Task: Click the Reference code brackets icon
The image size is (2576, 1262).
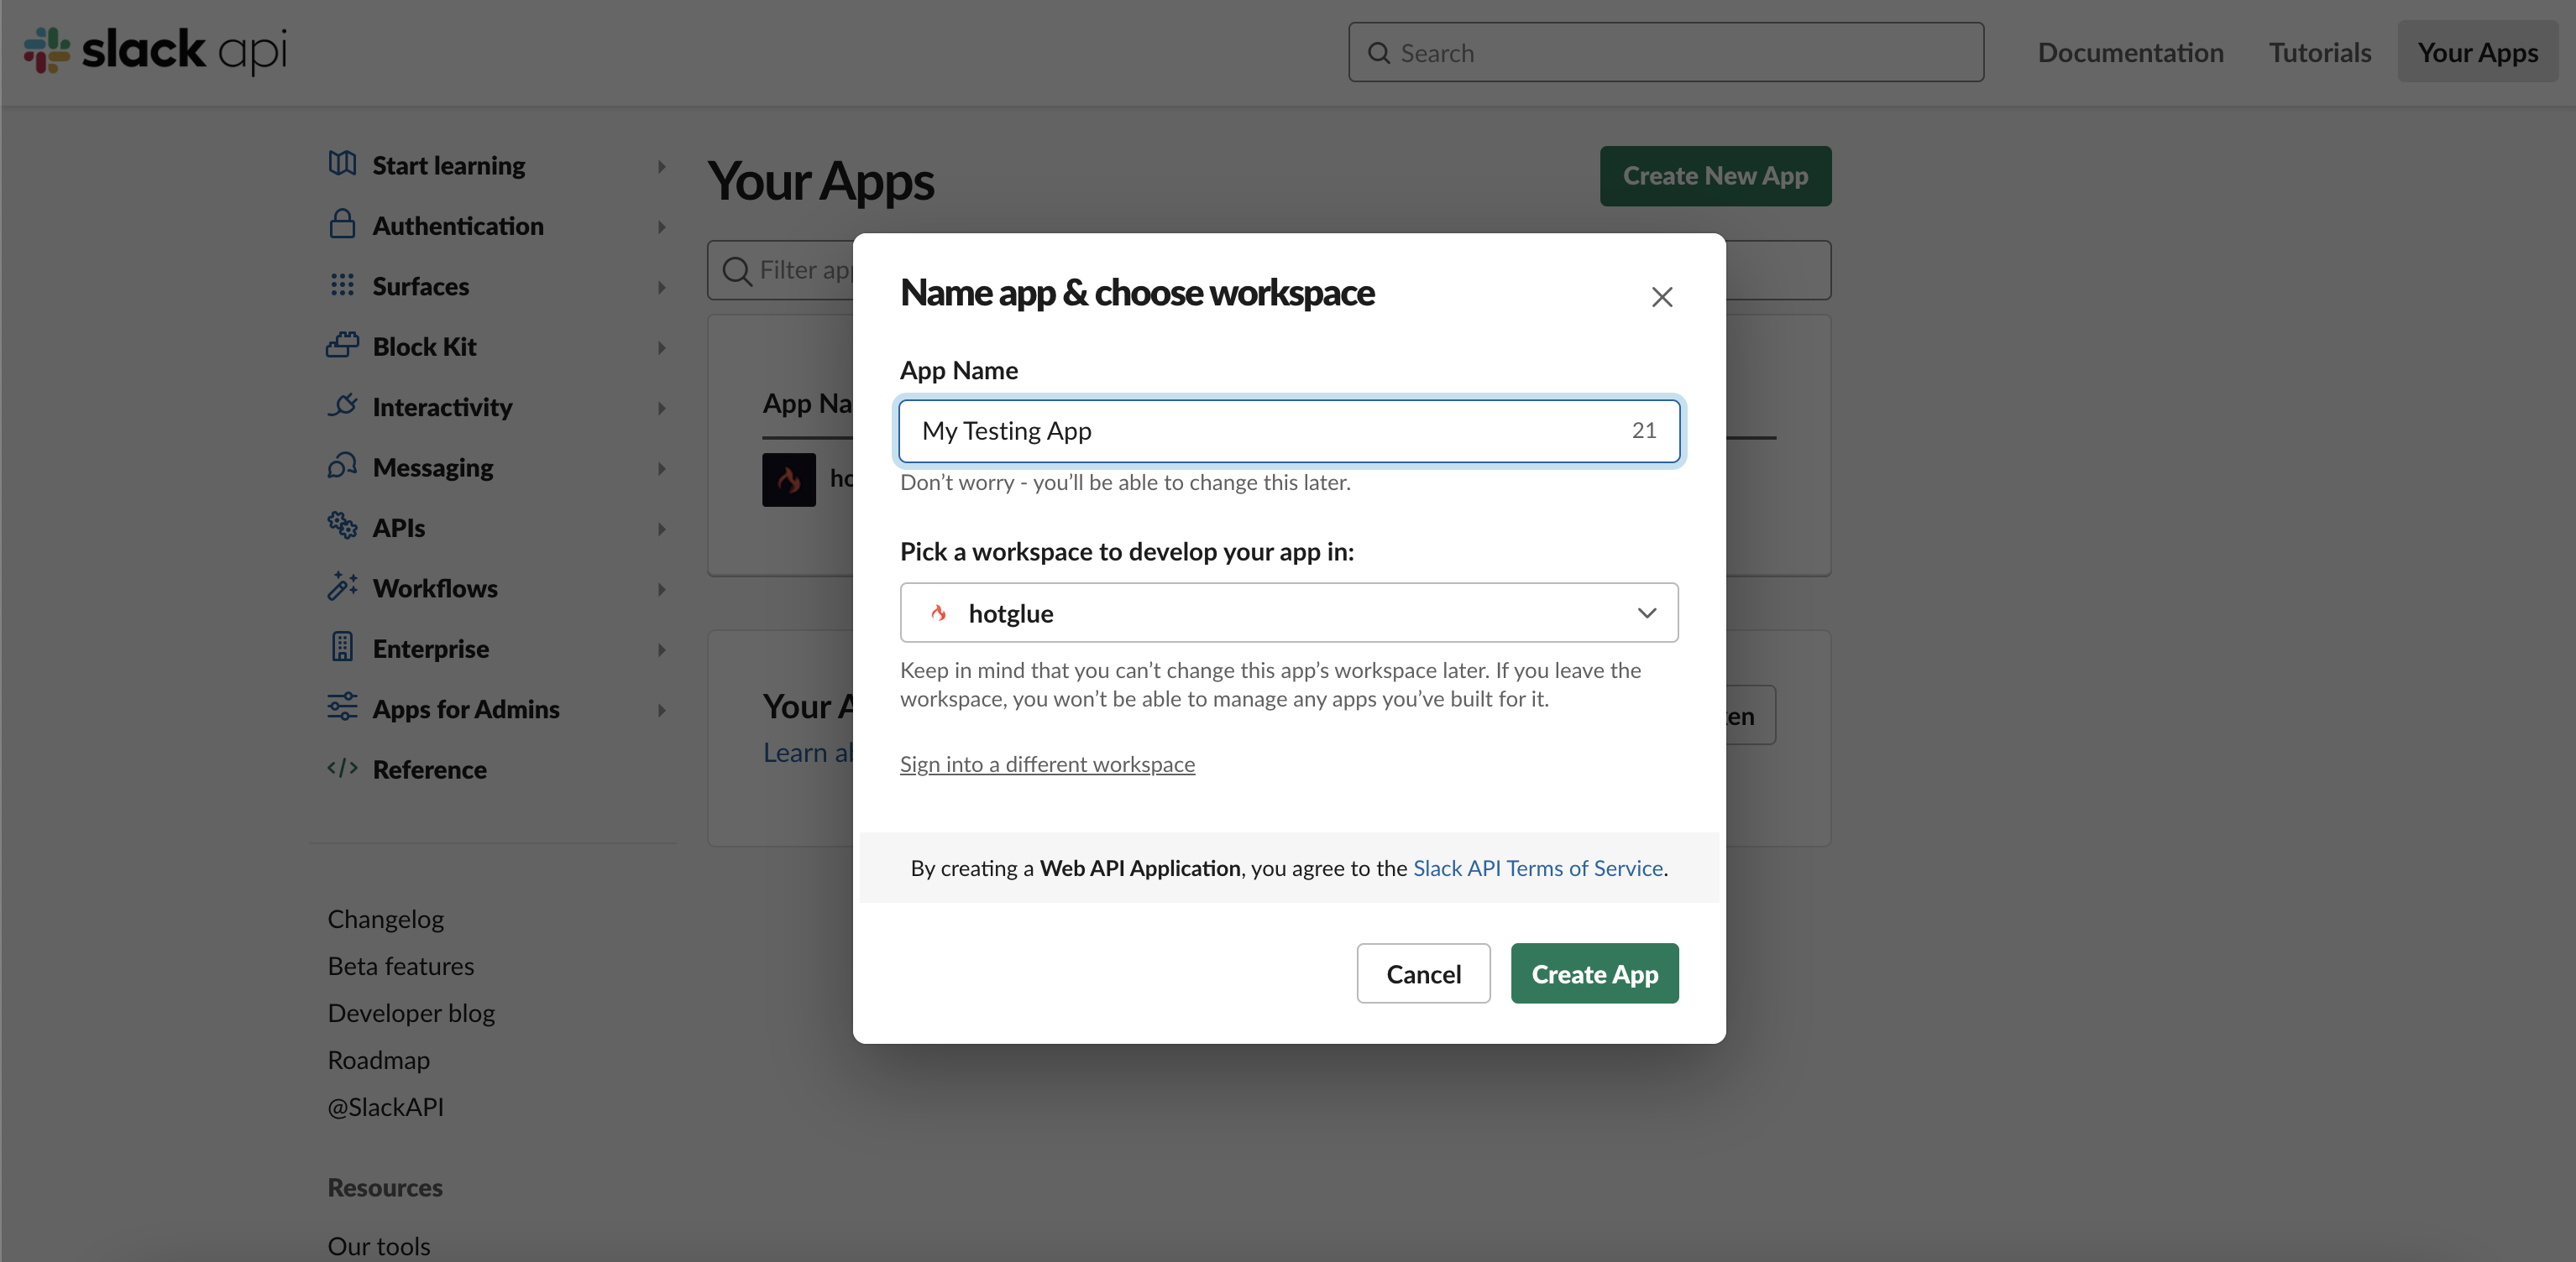Action: 342,769
